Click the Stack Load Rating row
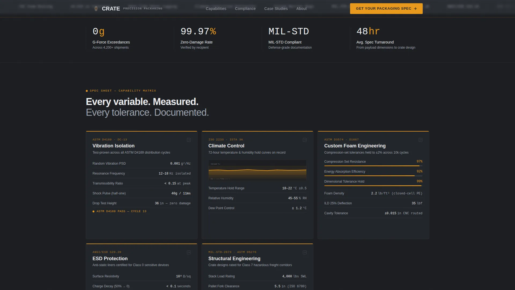Image resolution: width=515 pixels, height=290 pixels. (257, 276)
